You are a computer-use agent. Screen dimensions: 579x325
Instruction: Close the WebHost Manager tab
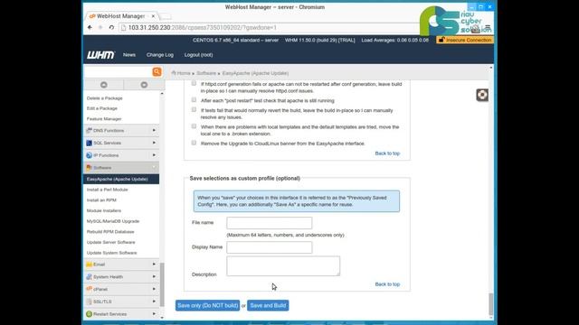coord(153,16)
